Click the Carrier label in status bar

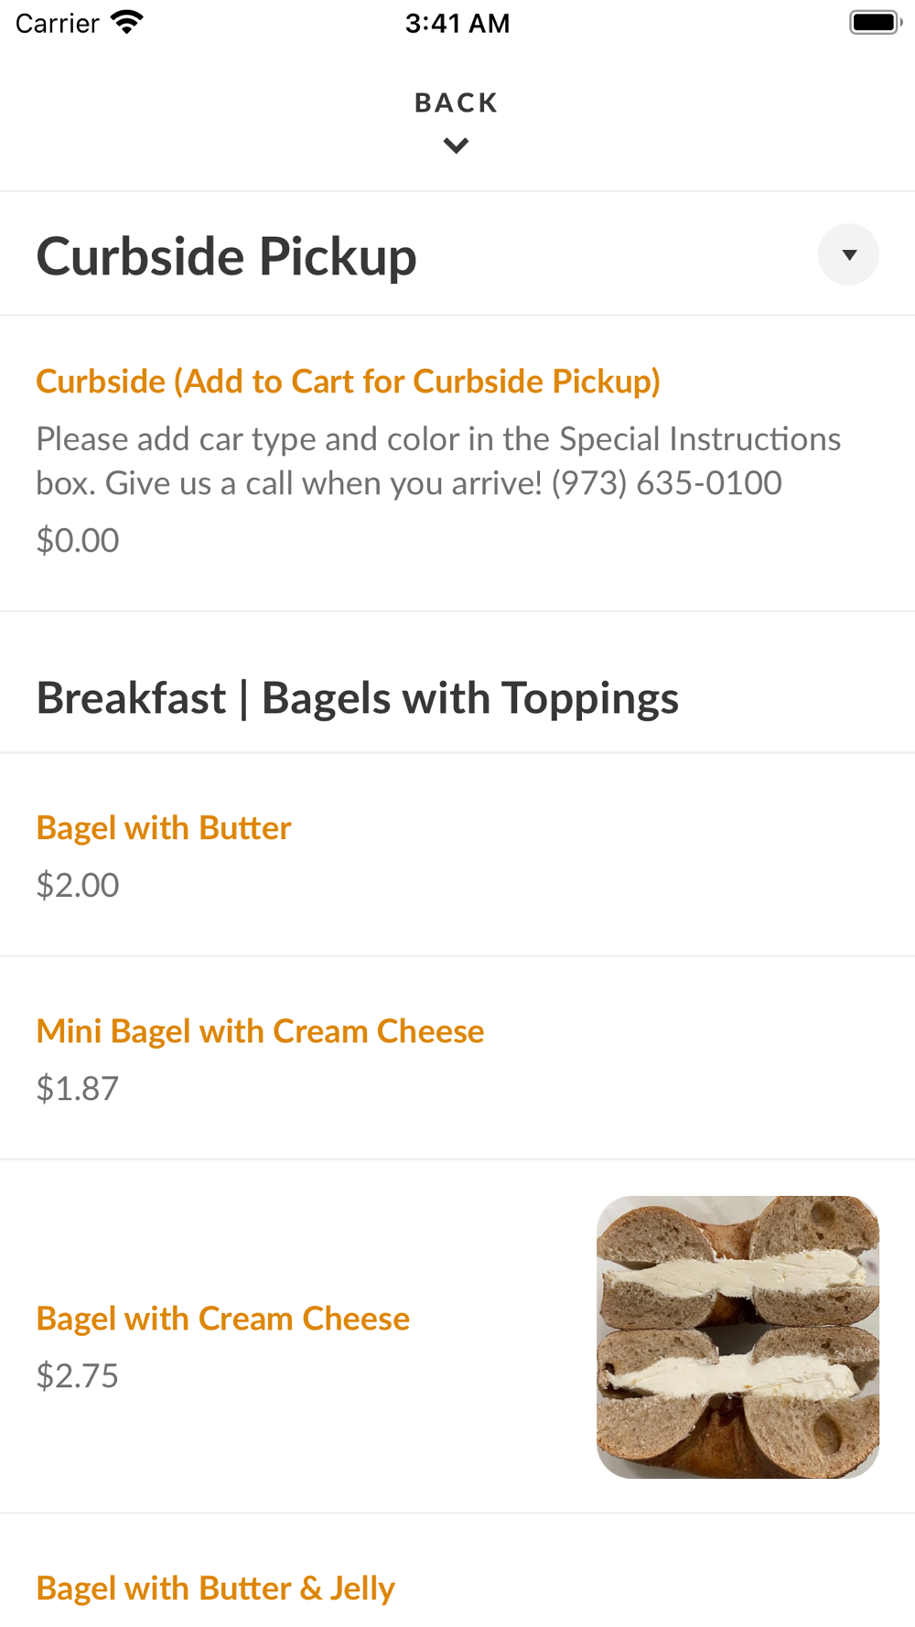pyautogui.click(x=57, y=23)
